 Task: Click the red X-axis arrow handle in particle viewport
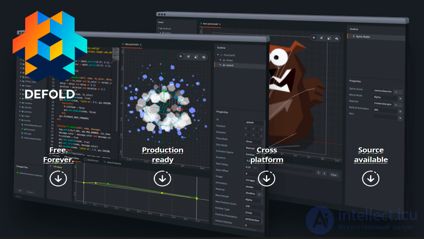click(181, 109)
